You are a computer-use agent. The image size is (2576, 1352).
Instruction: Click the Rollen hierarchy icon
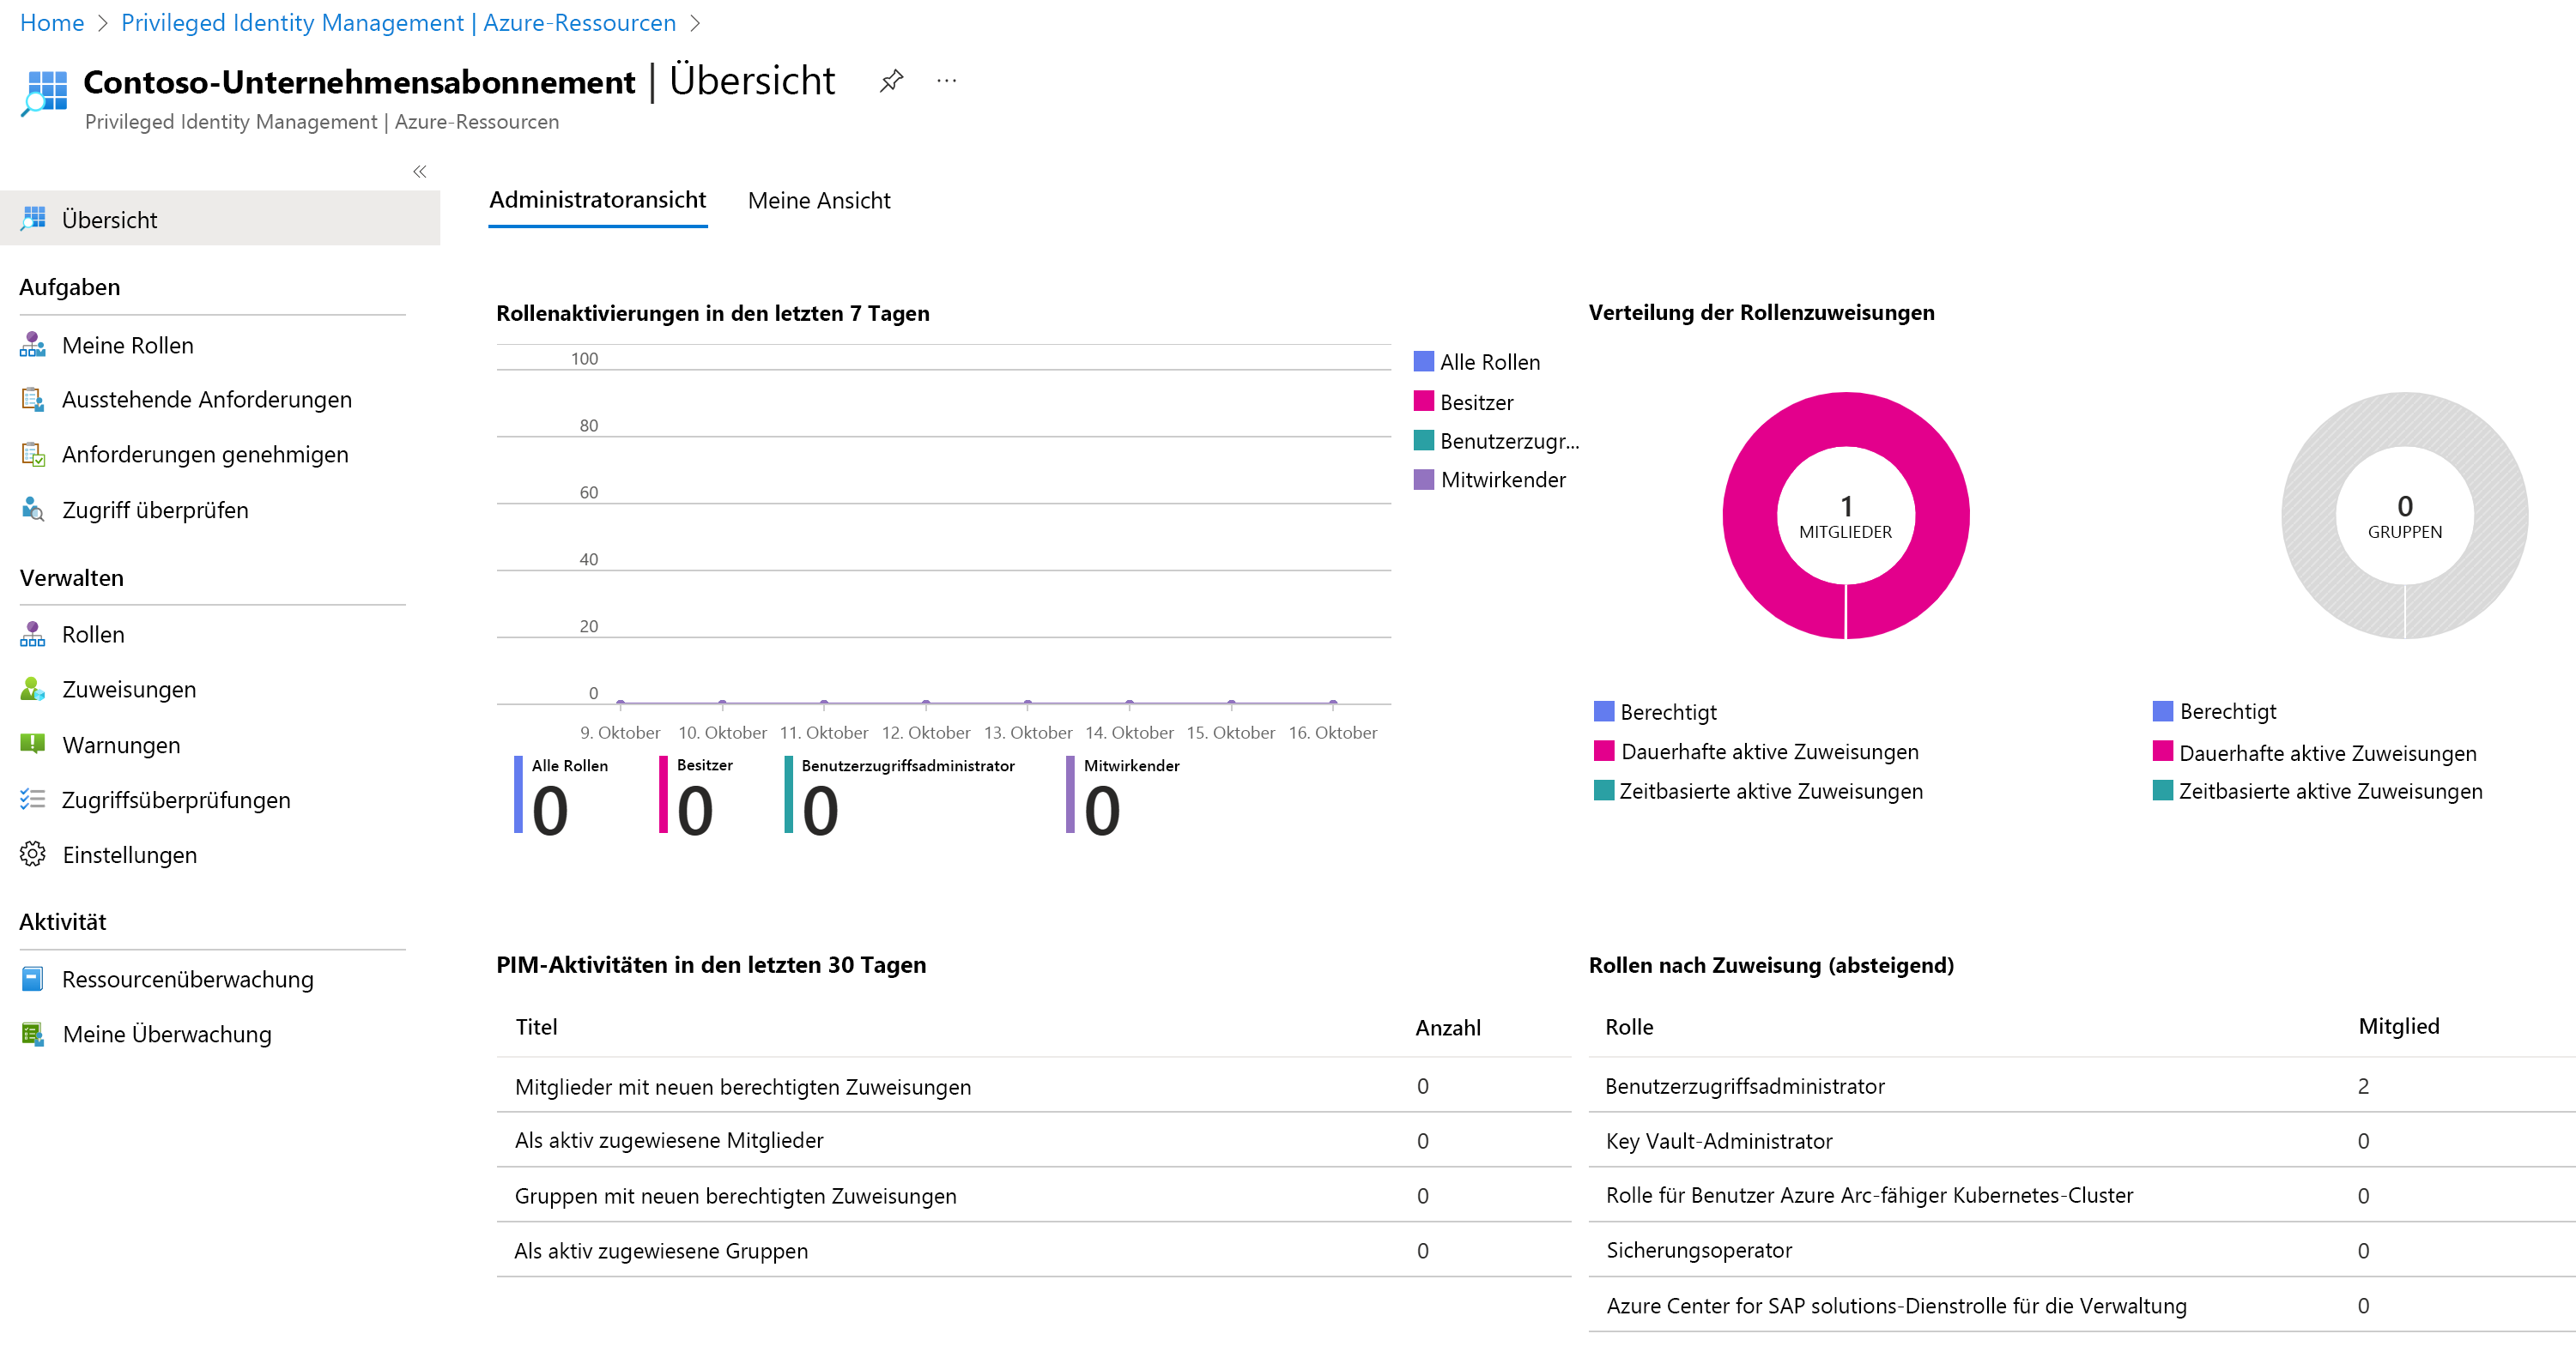[x=33, y=635]
